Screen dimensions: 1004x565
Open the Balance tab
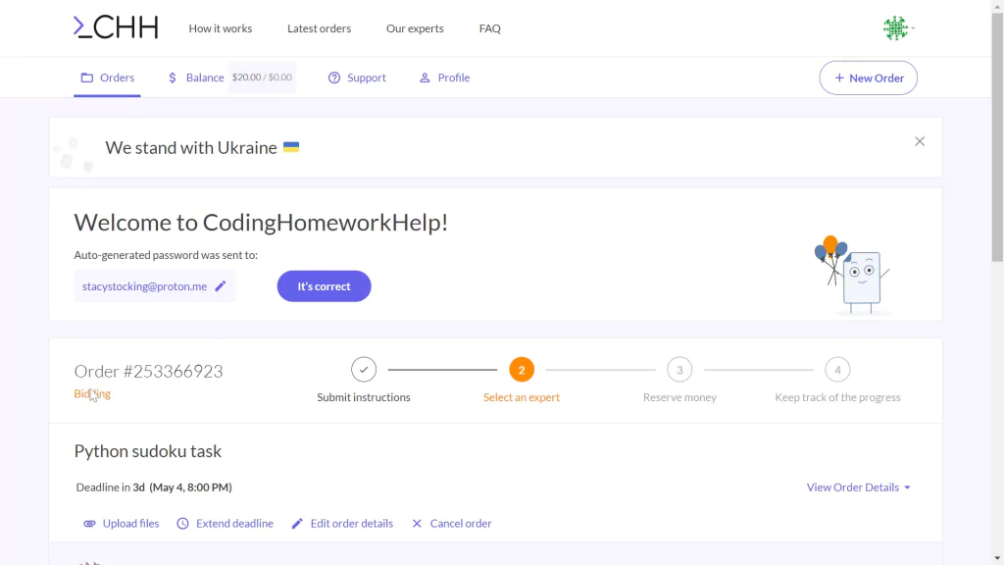click(x=196, y=77)
